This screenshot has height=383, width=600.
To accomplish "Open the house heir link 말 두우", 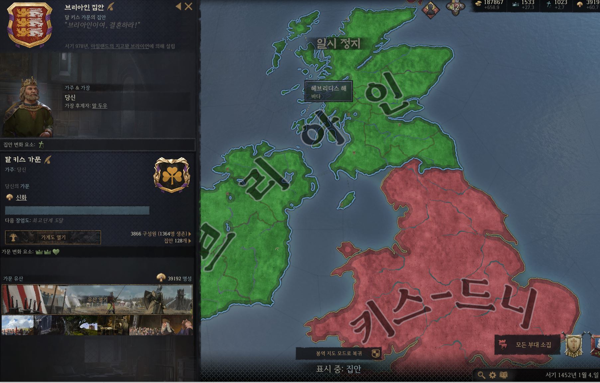I will click(x=100, y=106).
